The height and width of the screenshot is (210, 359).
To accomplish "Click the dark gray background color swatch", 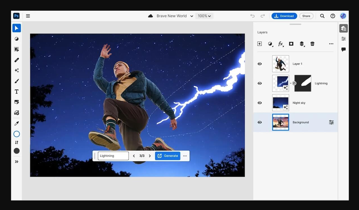I will point(17,151).
